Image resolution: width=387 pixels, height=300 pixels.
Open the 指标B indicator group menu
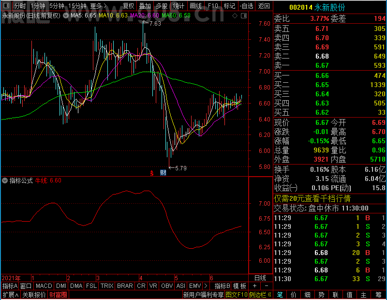click(223, 286)
